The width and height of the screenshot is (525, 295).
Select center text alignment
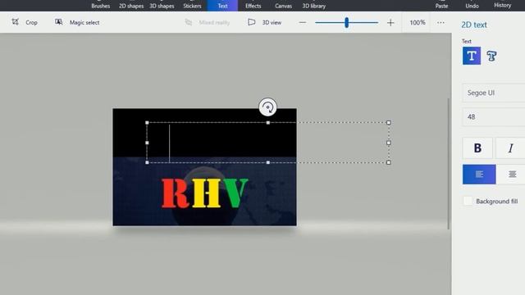tap(512, 175)
